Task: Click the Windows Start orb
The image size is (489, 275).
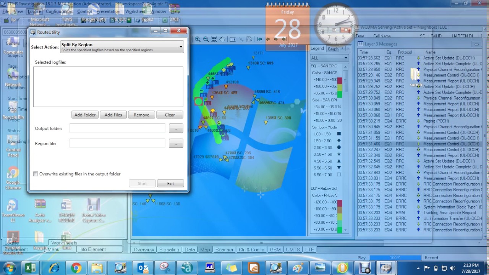Action: (9, 268)
